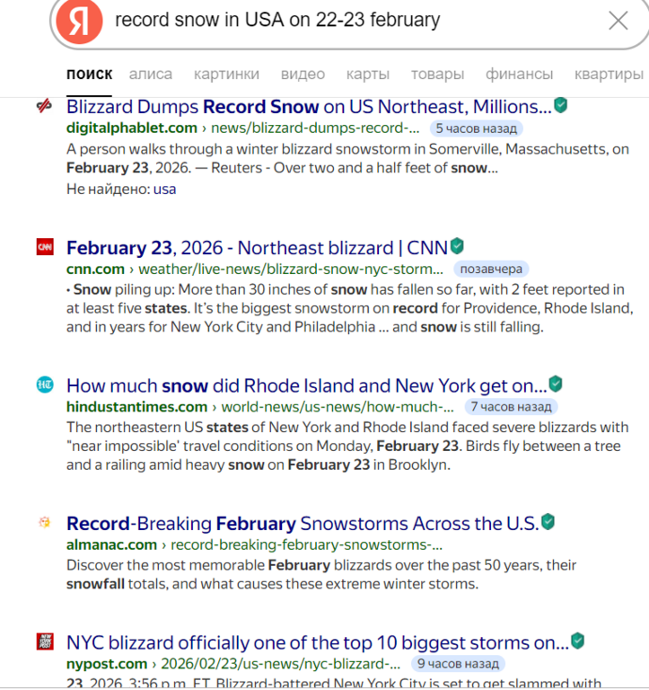This screenshot has width=649, height=690.
Task: Open the финансы tab
Action: point(520,75)
